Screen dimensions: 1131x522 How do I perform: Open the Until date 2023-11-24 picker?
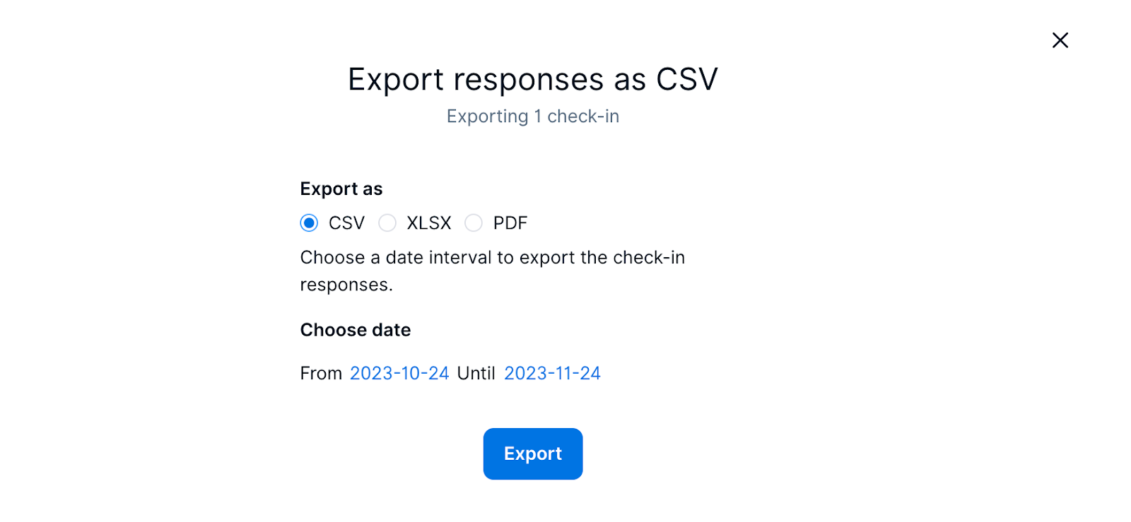(x=551, y=373)
